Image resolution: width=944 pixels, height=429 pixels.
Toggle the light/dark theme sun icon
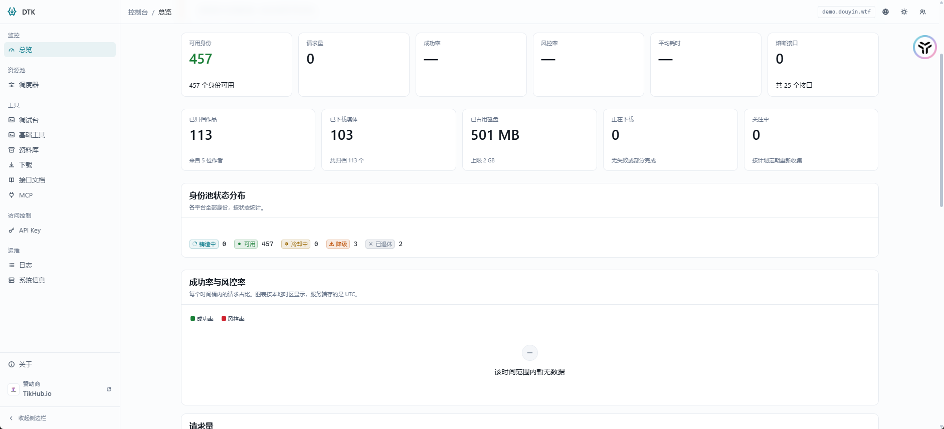pyautogui.click(x=904, y=12)
